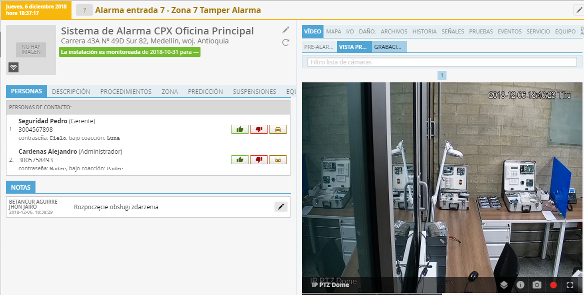Open the MAPA tab
584x295 pixels.
pos(333,31)
